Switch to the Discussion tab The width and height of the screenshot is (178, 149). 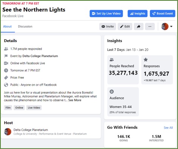click(25, 26)
